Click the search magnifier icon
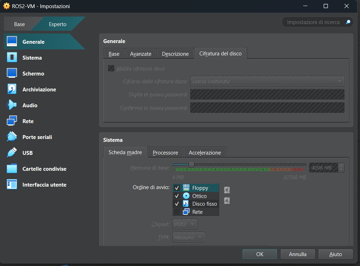360x266 pixels. [348, 22]
